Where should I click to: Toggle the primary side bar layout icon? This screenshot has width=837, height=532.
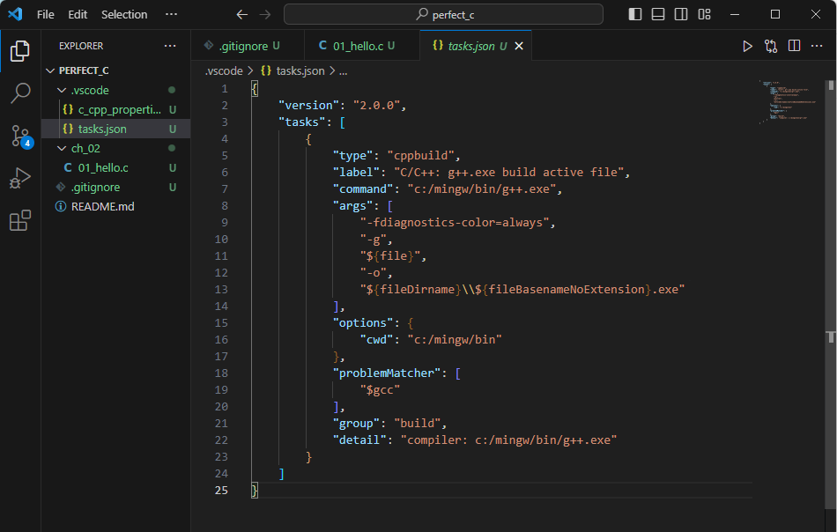pyautogui.click(x=634, y=14)
